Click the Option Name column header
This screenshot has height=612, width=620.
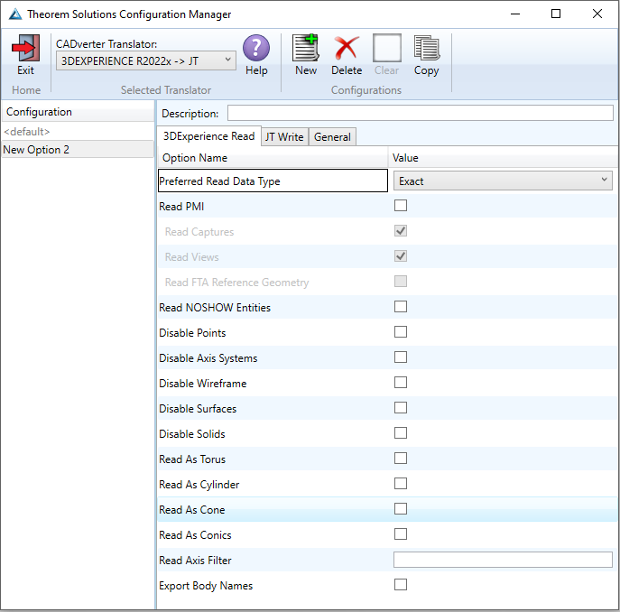click(x=273, y=158)
